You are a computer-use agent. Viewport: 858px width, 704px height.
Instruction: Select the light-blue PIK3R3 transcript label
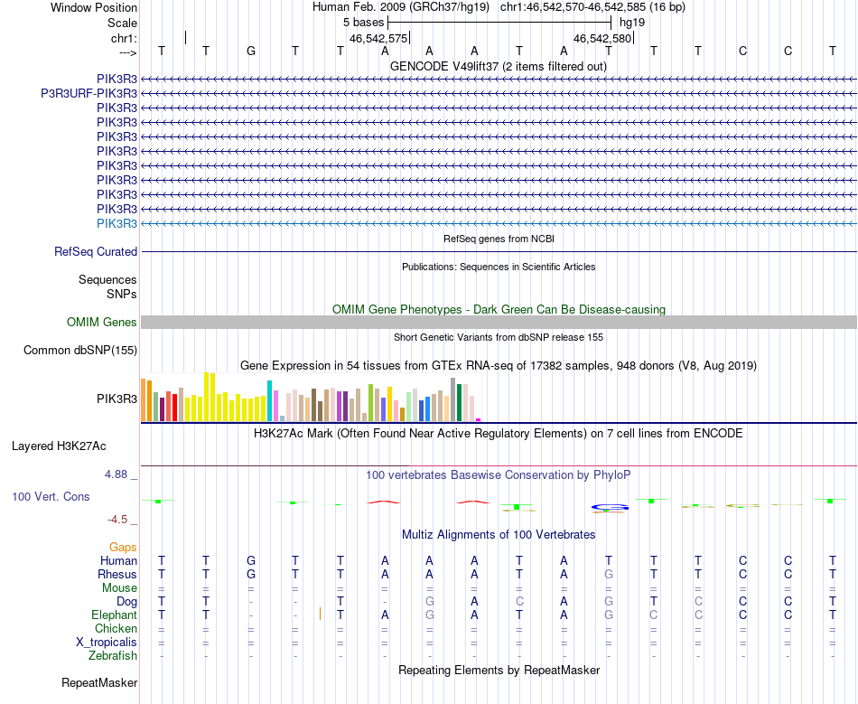pos(117,223)
